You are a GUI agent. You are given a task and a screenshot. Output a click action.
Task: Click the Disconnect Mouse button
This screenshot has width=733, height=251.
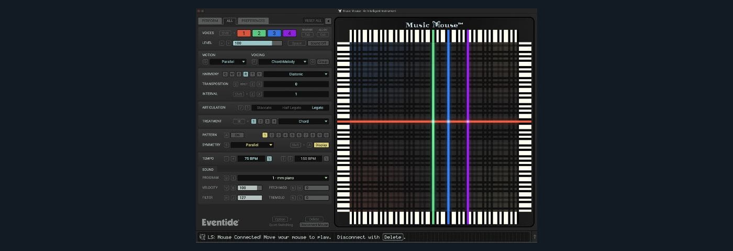pyautogui.click(x=314, y=225)
